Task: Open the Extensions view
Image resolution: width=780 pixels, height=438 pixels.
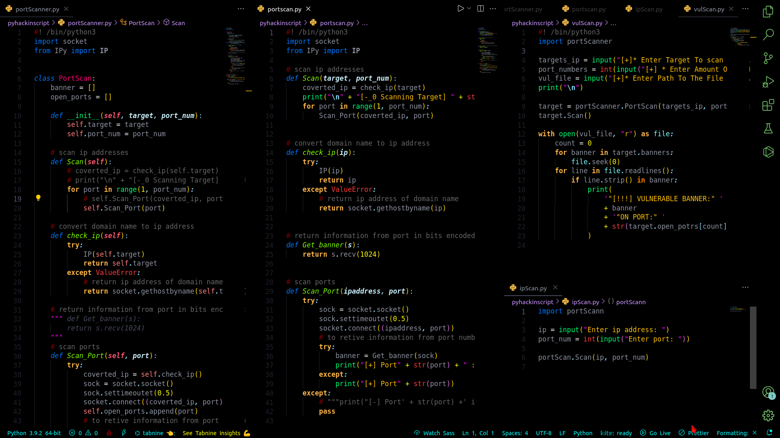Action: click(769, 105)
